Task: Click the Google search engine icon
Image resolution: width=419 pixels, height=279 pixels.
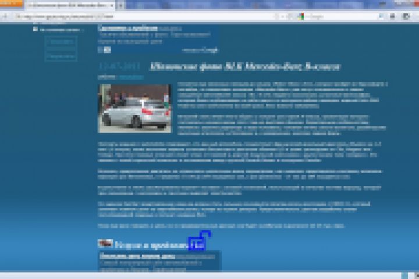Action: (x=301, y=16)
